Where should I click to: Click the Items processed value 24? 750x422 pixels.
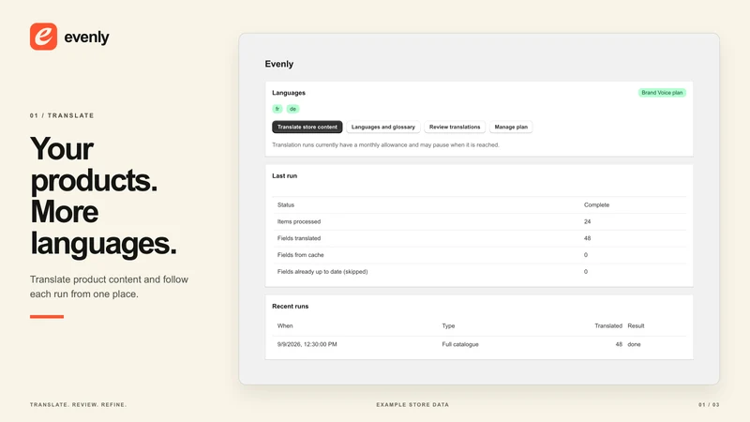click(588, 221)
